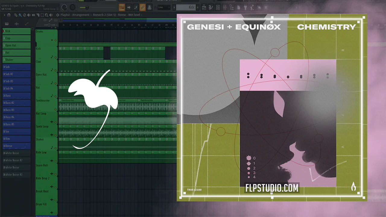Mute the Drums group track

point(55,40)
